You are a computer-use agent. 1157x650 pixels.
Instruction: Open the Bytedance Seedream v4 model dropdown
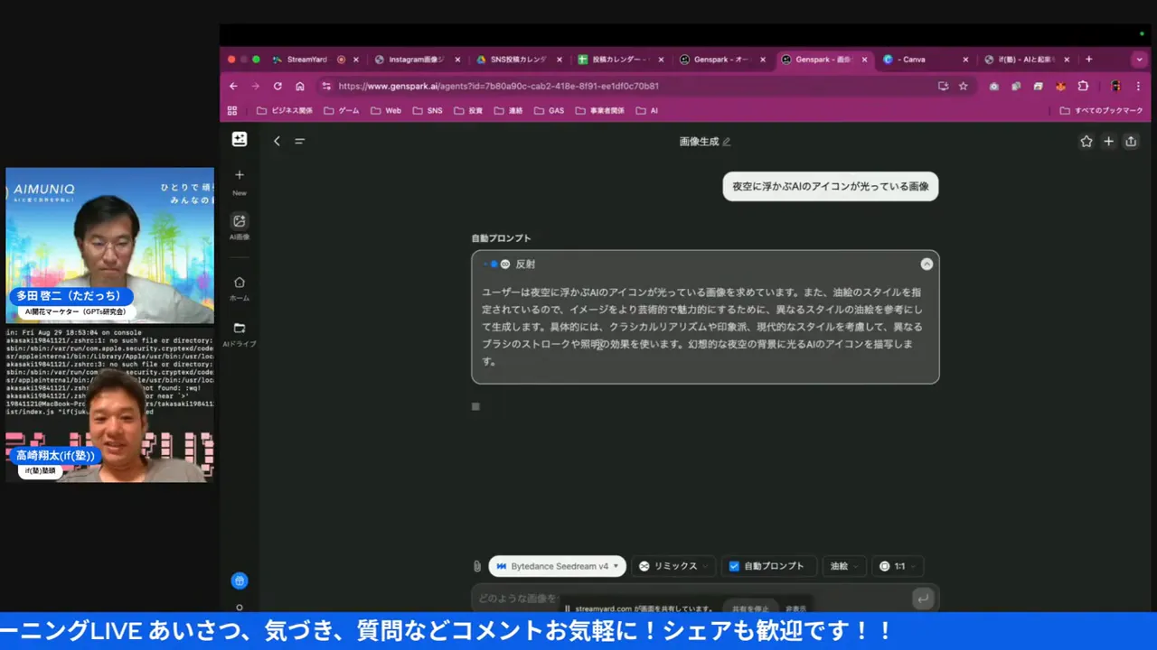coord(558,566)
